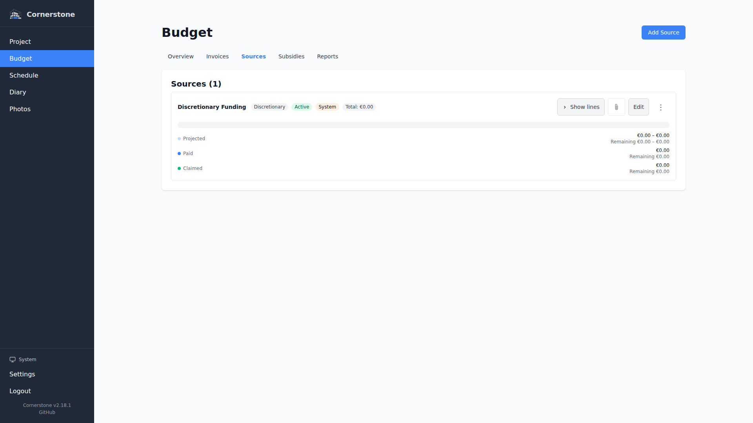This screenshot has width=753, height=423.
Task: Expand Show lines for Discretionary Funding
Action: (x=581, y=107)
